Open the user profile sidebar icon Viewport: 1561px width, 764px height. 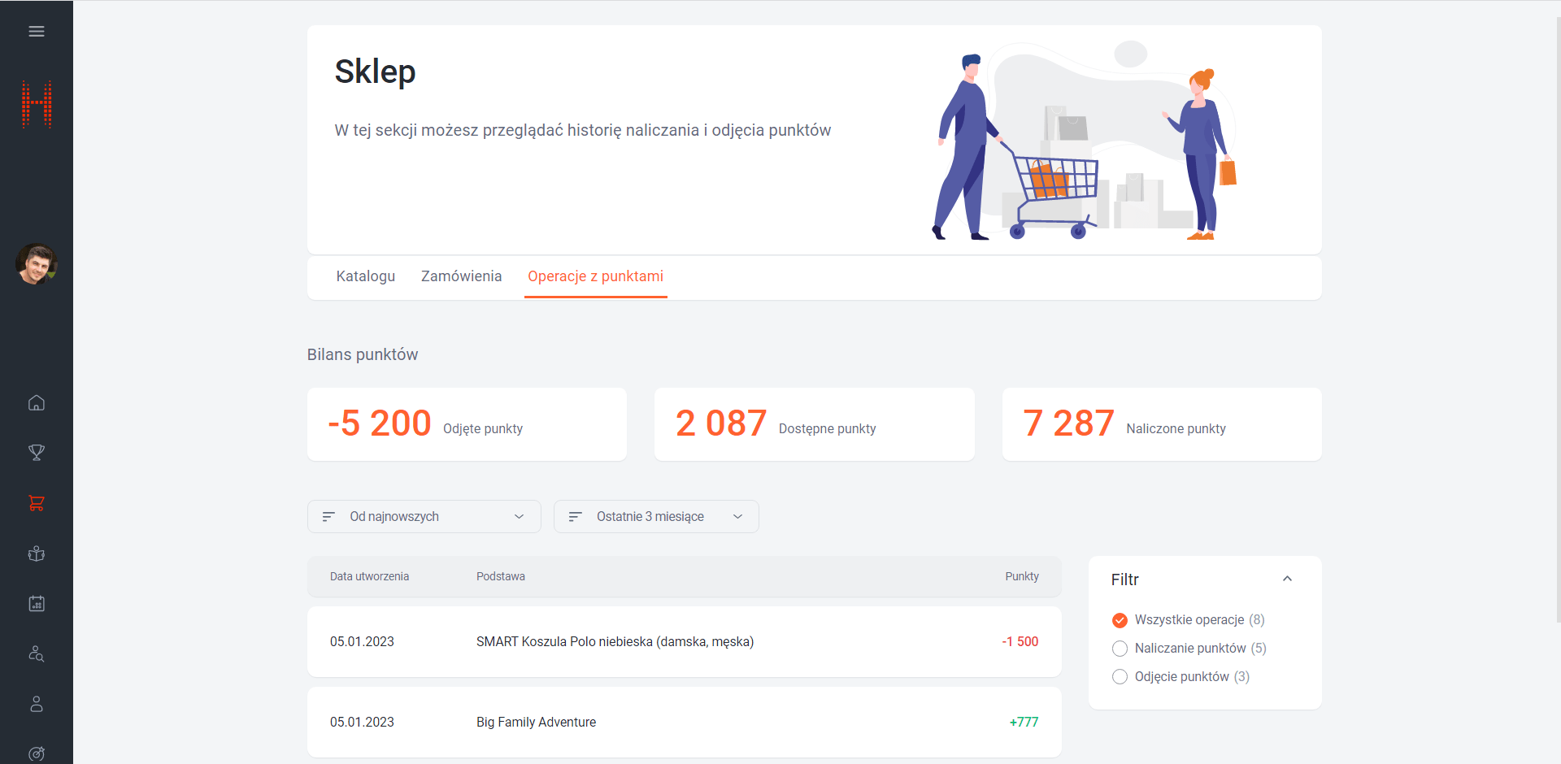37,704
